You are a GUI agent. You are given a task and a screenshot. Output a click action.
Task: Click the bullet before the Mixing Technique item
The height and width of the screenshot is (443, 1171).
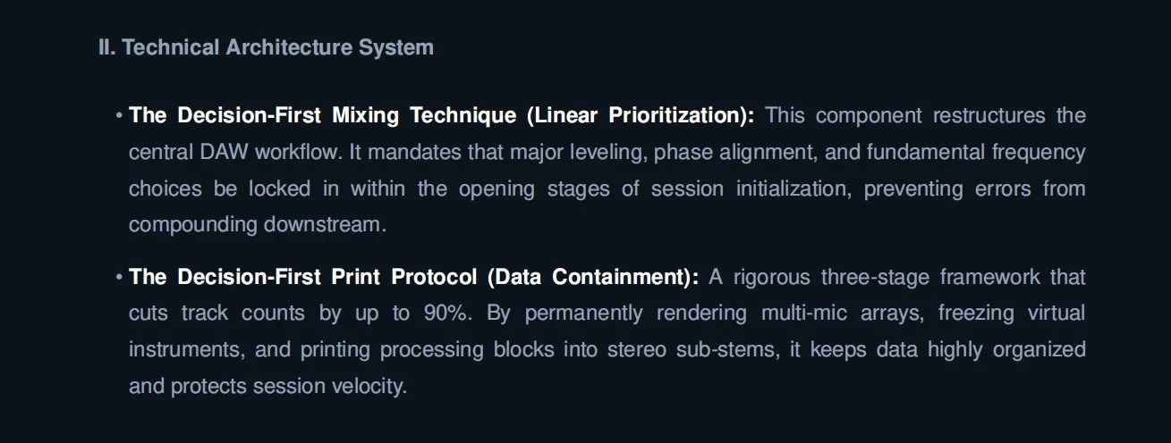[119, 116]
